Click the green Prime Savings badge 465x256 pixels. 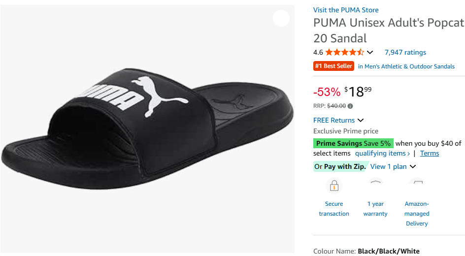pyautogui.click(x=353, y=143)
